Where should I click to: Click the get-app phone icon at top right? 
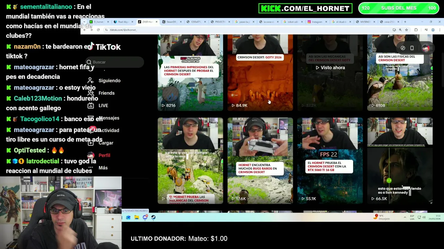pos(412,48)
